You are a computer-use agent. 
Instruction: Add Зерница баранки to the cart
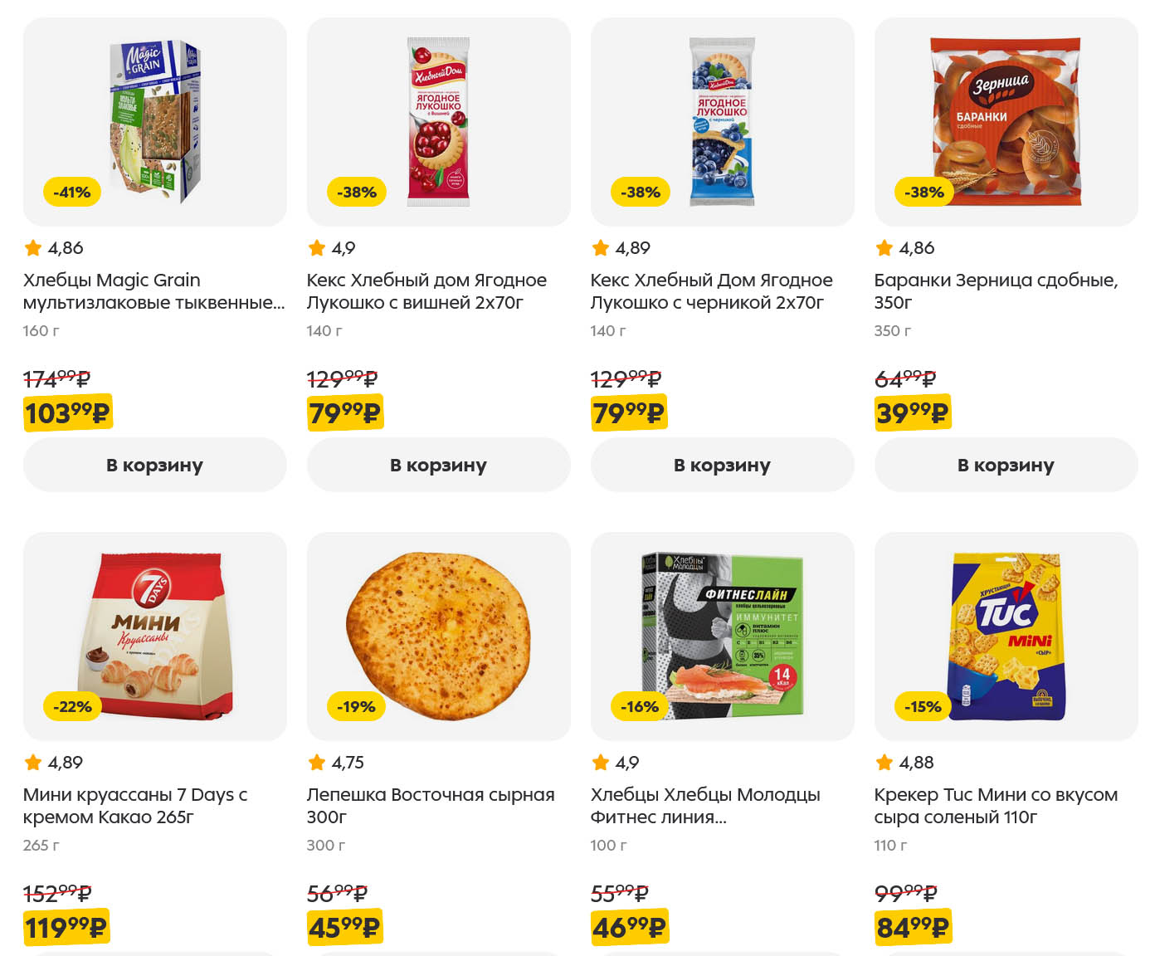click(x=1006, y=465)
